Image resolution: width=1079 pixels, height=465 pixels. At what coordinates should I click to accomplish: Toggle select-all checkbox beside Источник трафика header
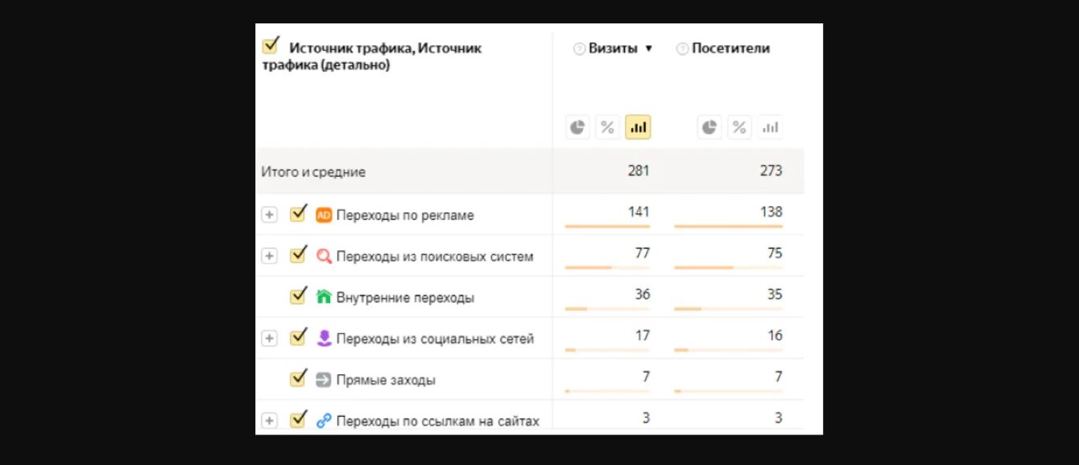point(271,46)
